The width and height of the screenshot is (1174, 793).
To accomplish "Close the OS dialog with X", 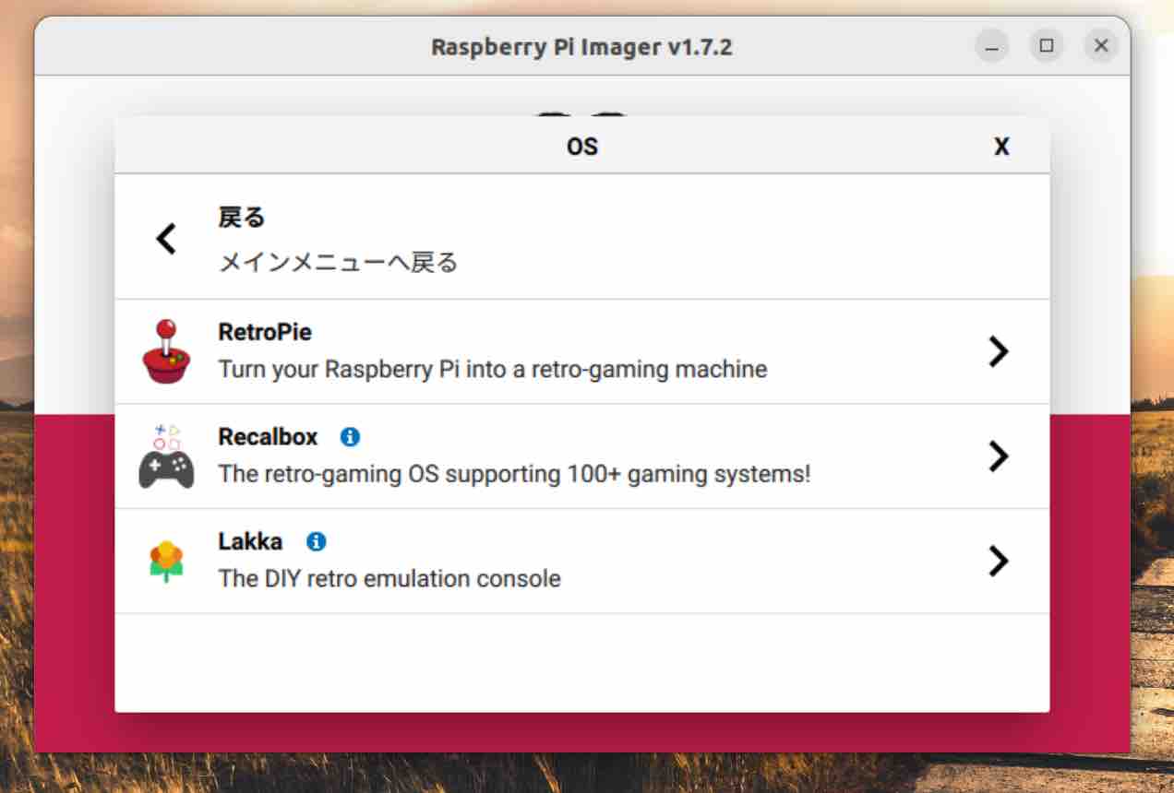I will pos(1001,147).
